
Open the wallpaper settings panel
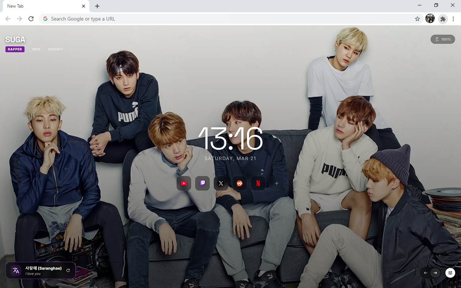click(x=450, y=273)
